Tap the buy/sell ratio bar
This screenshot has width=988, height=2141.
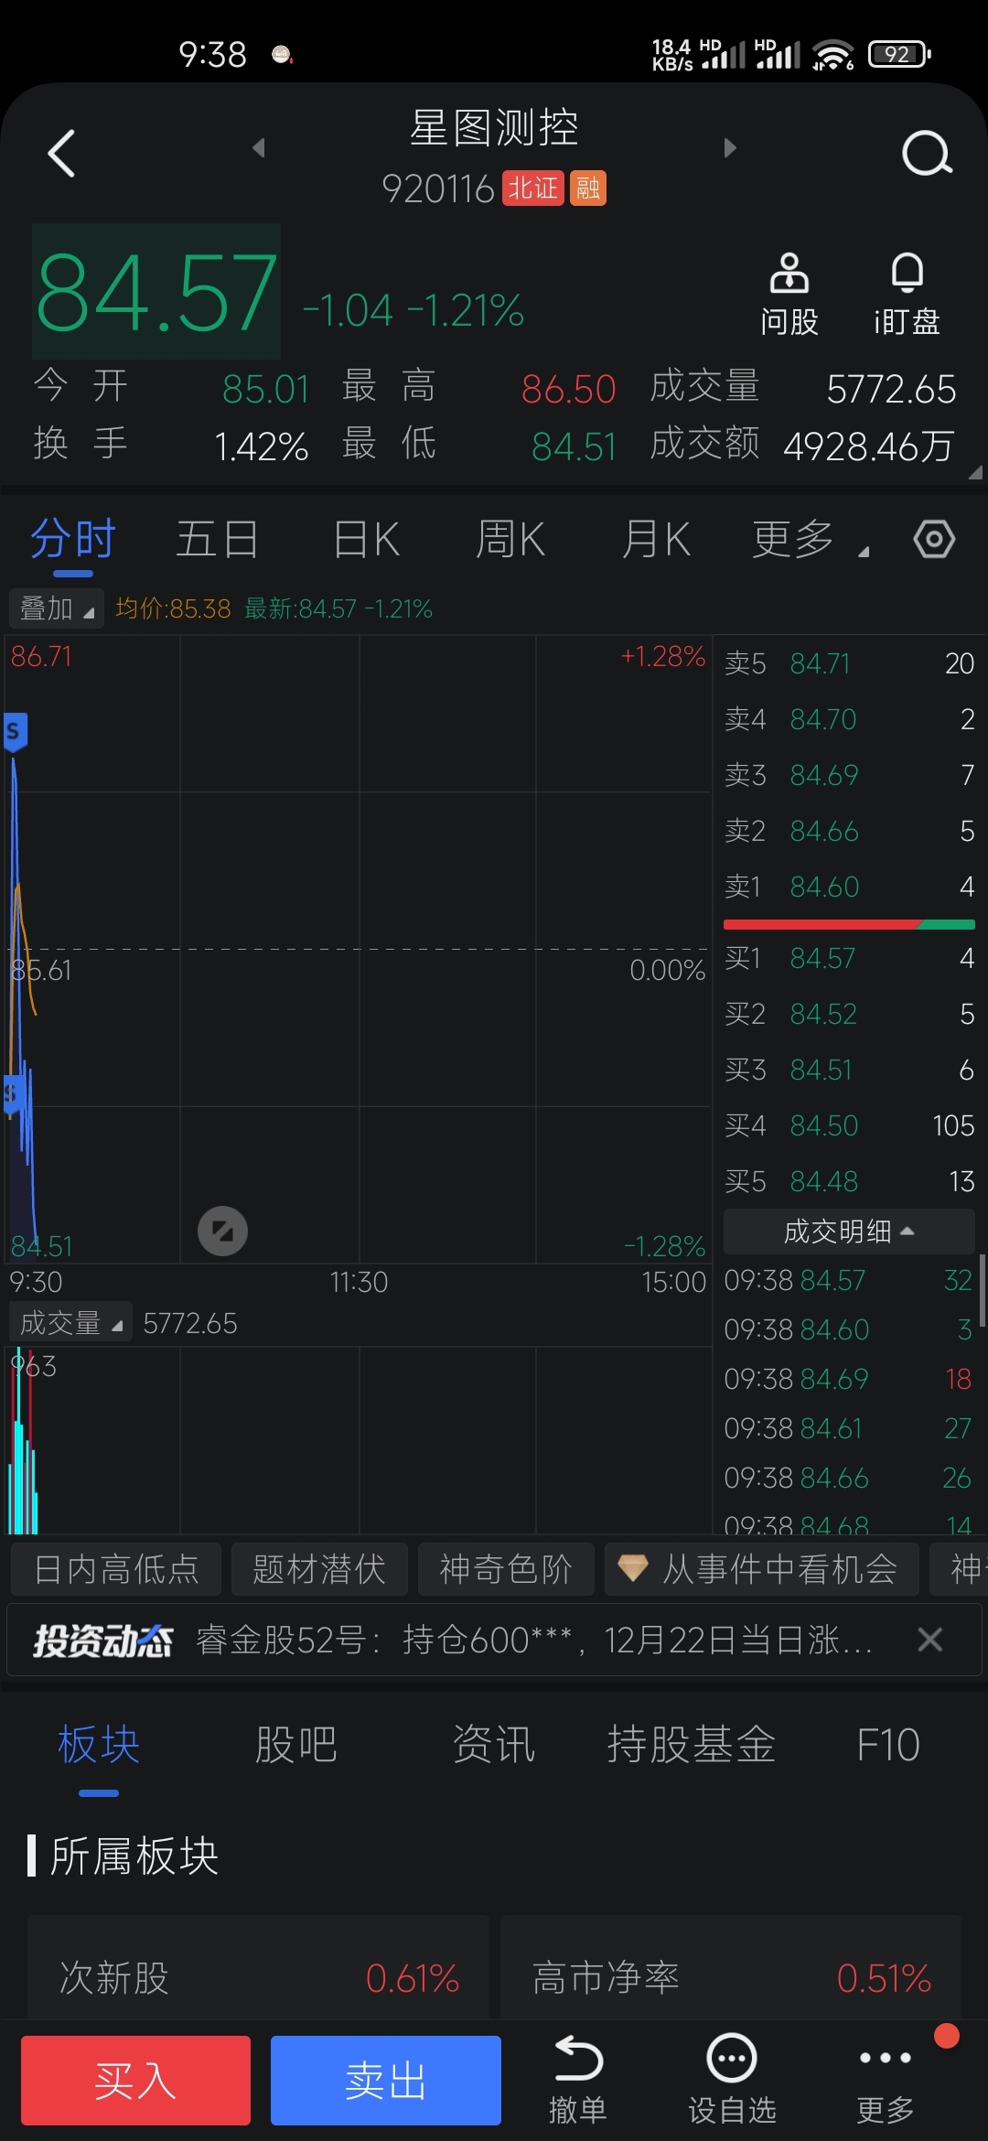[849, 924]
